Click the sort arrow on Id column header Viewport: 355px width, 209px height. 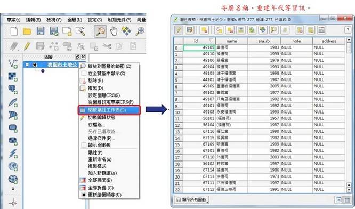[x=211, y=41]
